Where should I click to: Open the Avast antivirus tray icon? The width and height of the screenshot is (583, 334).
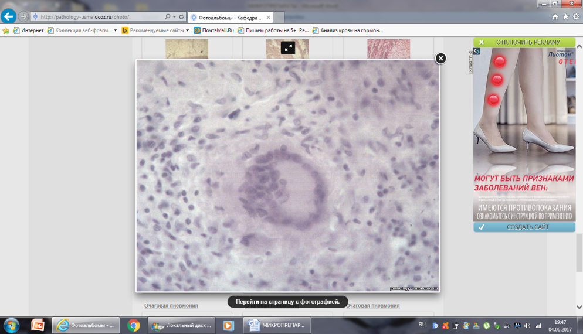445,326
